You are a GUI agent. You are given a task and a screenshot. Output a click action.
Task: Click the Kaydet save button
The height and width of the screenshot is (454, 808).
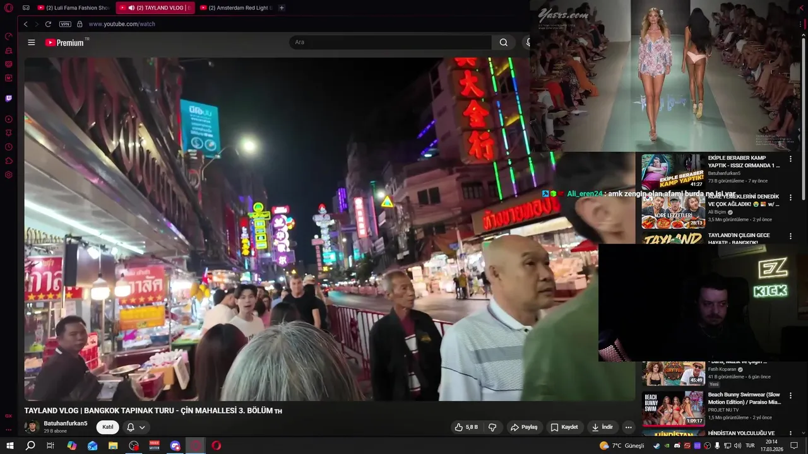click(x=564, y=427)
